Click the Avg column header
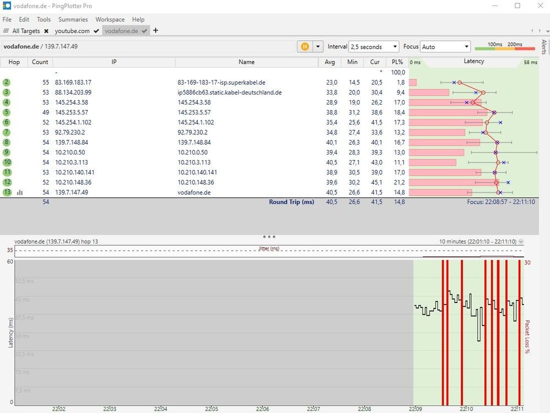Viewport: 550px width, 413px height. tap(330, 62)
